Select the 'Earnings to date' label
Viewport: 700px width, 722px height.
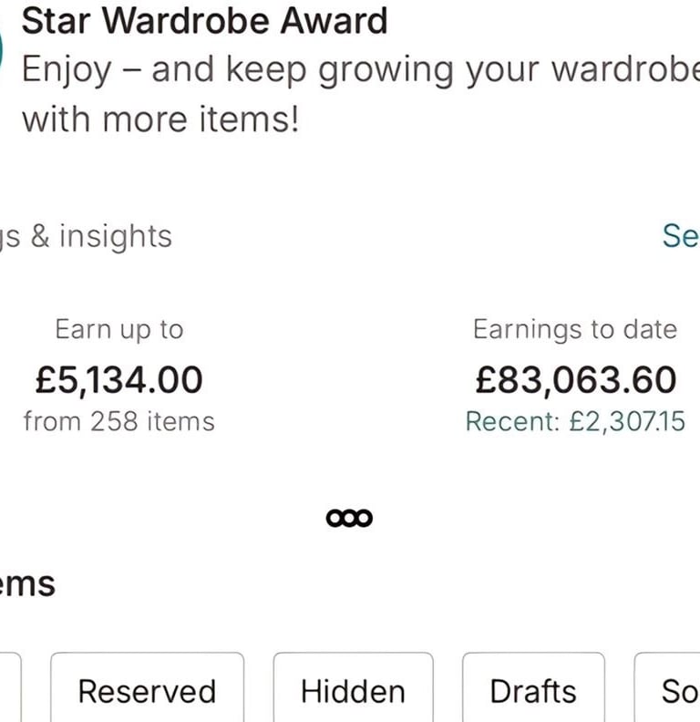[575, 330]
